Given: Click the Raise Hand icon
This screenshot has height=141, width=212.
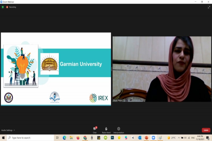Looking at the screenshot, I should 106,129.
